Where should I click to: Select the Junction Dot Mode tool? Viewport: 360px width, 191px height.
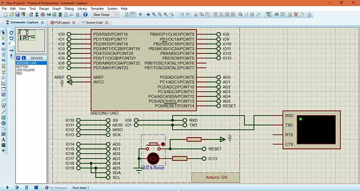tap(3, 43)
